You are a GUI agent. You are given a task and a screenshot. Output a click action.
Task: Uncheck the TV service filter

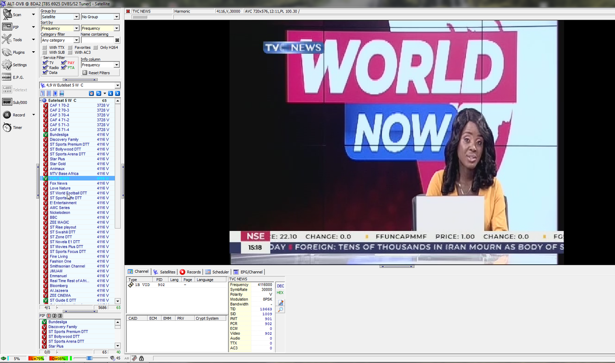pyautogui.click(x=45, y=63)
